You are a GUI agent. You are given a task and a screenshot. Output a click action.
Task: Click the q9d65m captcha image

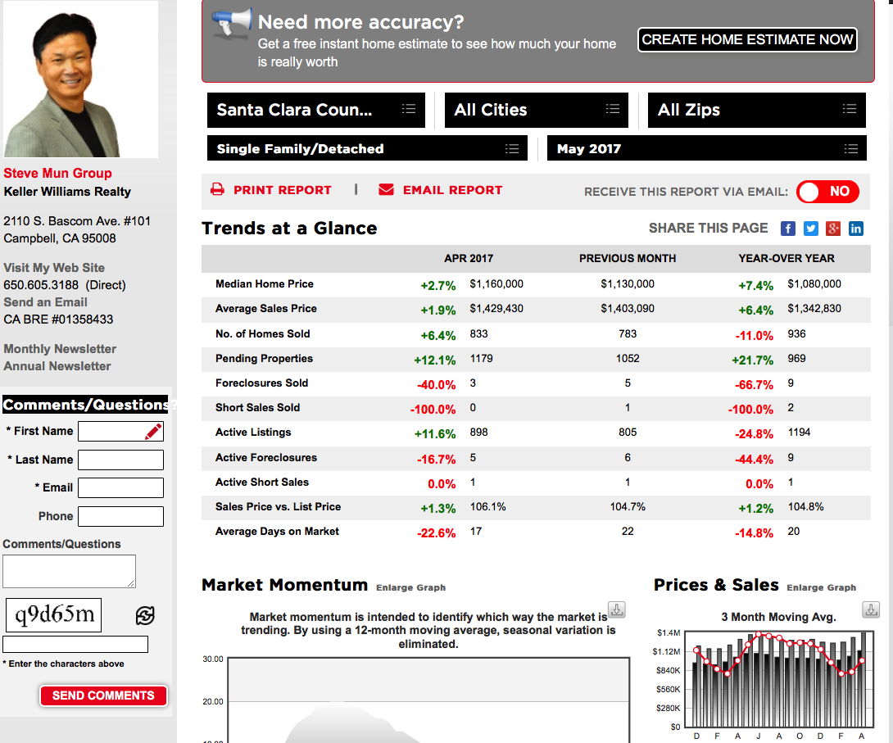53,615
